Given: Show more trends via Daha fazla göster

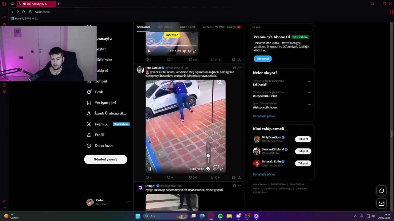Looking at the screenshot, I should click(x=264, y=116).
